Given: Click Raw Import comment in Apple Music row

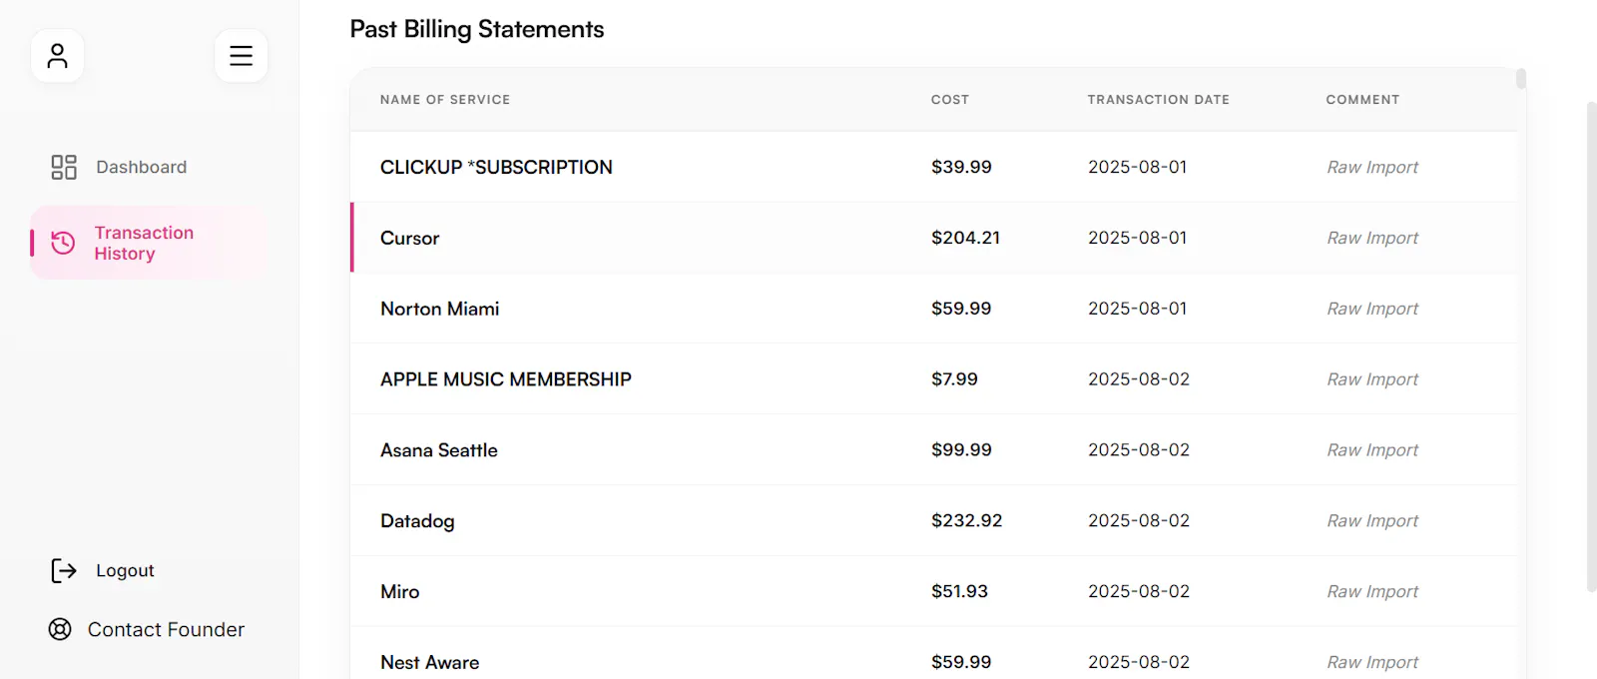Looking at the screenshot, I should click(1372, 379).
